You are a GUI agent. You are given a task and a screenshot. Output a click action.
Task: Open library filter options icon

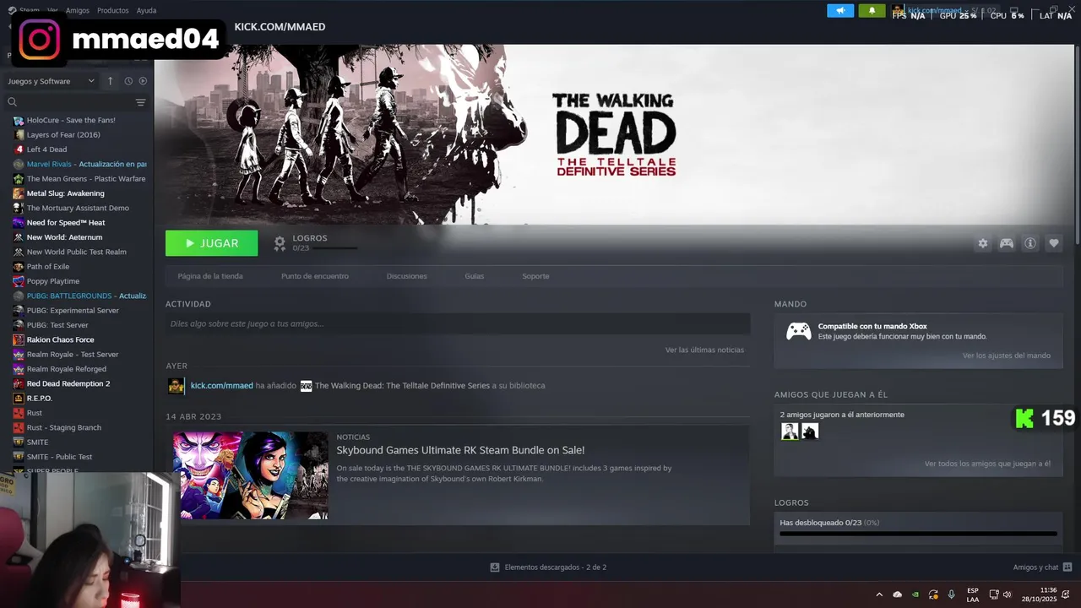point(141,102)
